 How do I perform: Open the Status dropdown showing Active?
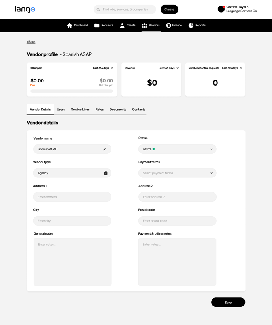177,149
